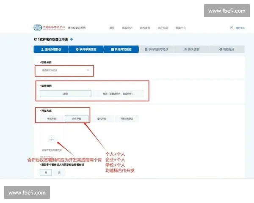Choose 原创 under 软件说明
Image resolution: width=254 pixels, height=203 pixels.
66,93
